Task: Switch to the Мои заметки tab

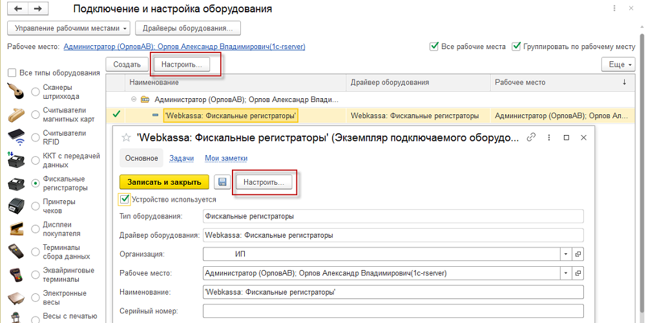Action: 226,158
